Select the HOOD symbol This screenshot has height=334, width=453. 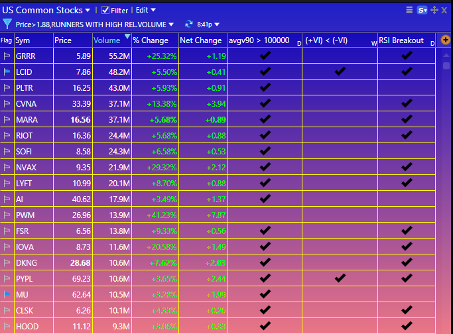(27, 327)
